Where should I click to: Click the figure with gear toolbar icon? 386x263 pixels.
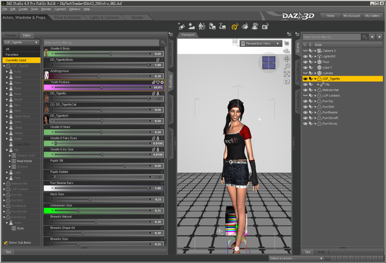255,26
